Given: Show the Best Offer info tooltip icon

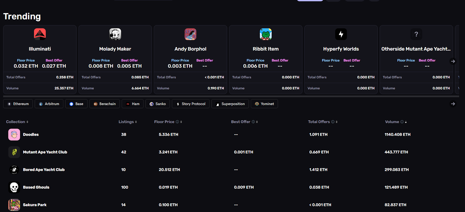Looking at the screenshot, I should point(253,122).
